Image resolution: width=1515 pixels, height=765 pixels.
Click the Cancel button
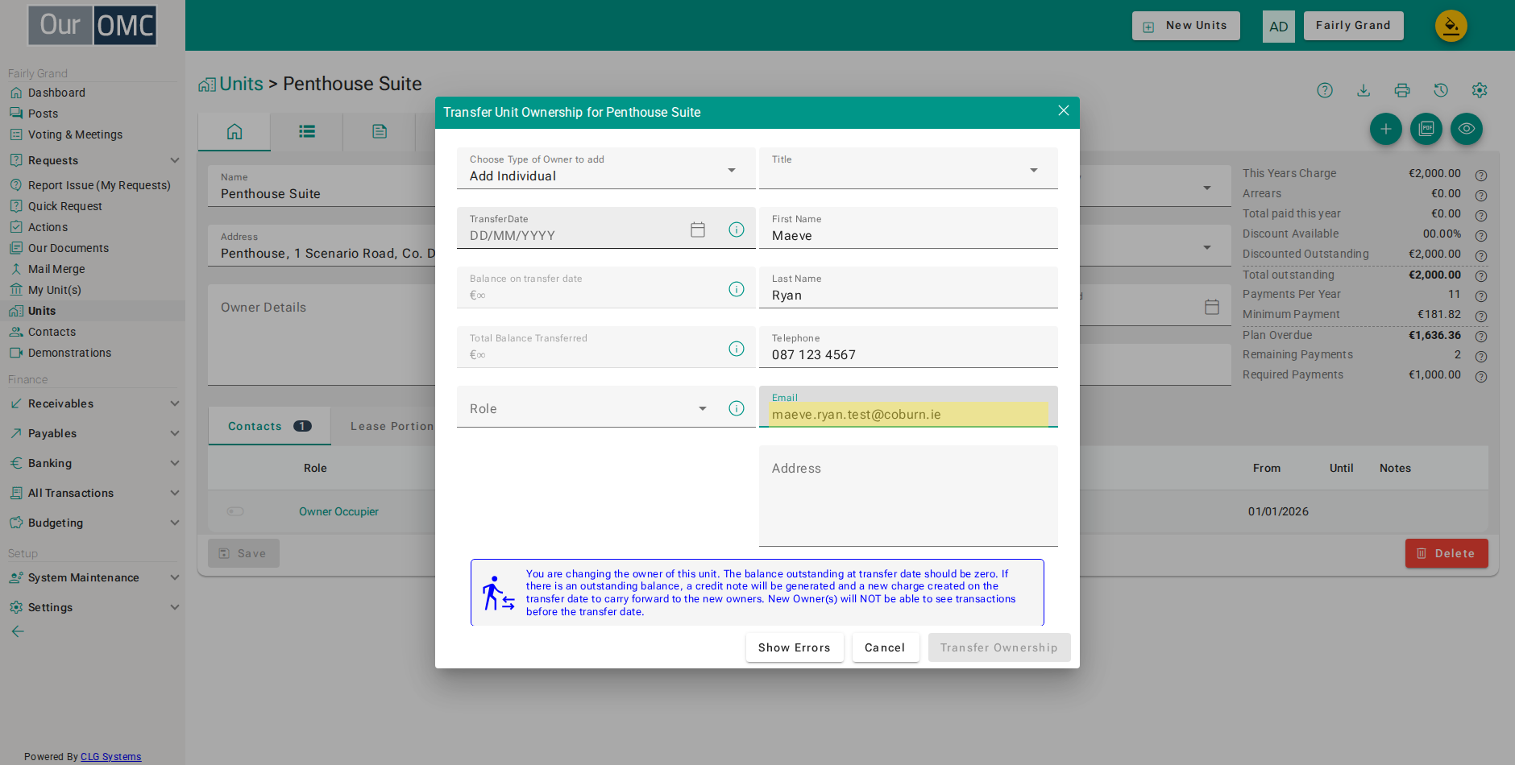[885, 647]
